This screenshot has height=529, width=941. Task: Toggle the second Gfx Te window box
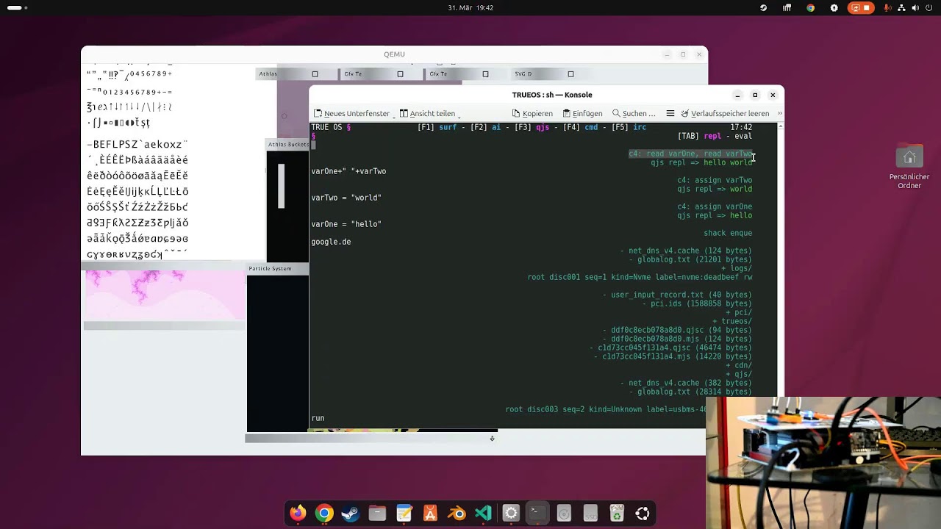tap(485, 74)
